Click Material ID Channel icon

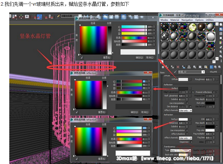(x=200, y=67)
